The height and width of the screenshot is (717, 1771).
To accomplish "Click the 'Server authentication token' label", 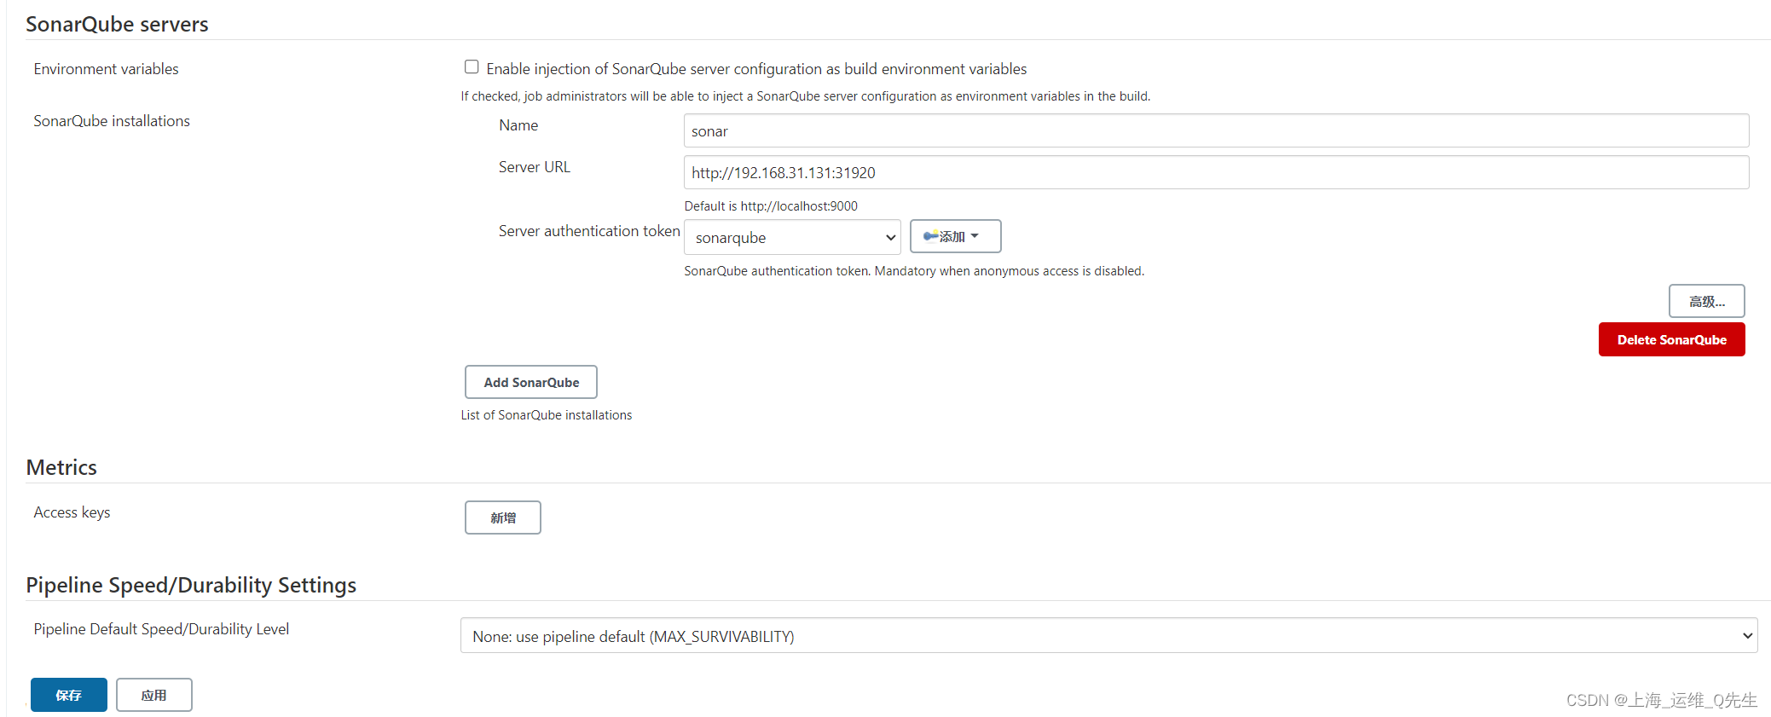I will click(x=589, y=231).
